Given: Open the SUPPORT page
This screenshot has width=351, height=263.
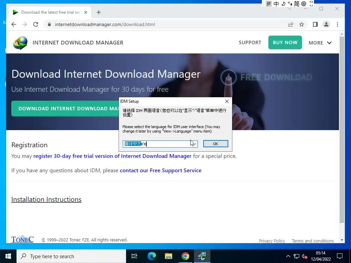Looking at the screenshot, I should click(x=250, y=42).
